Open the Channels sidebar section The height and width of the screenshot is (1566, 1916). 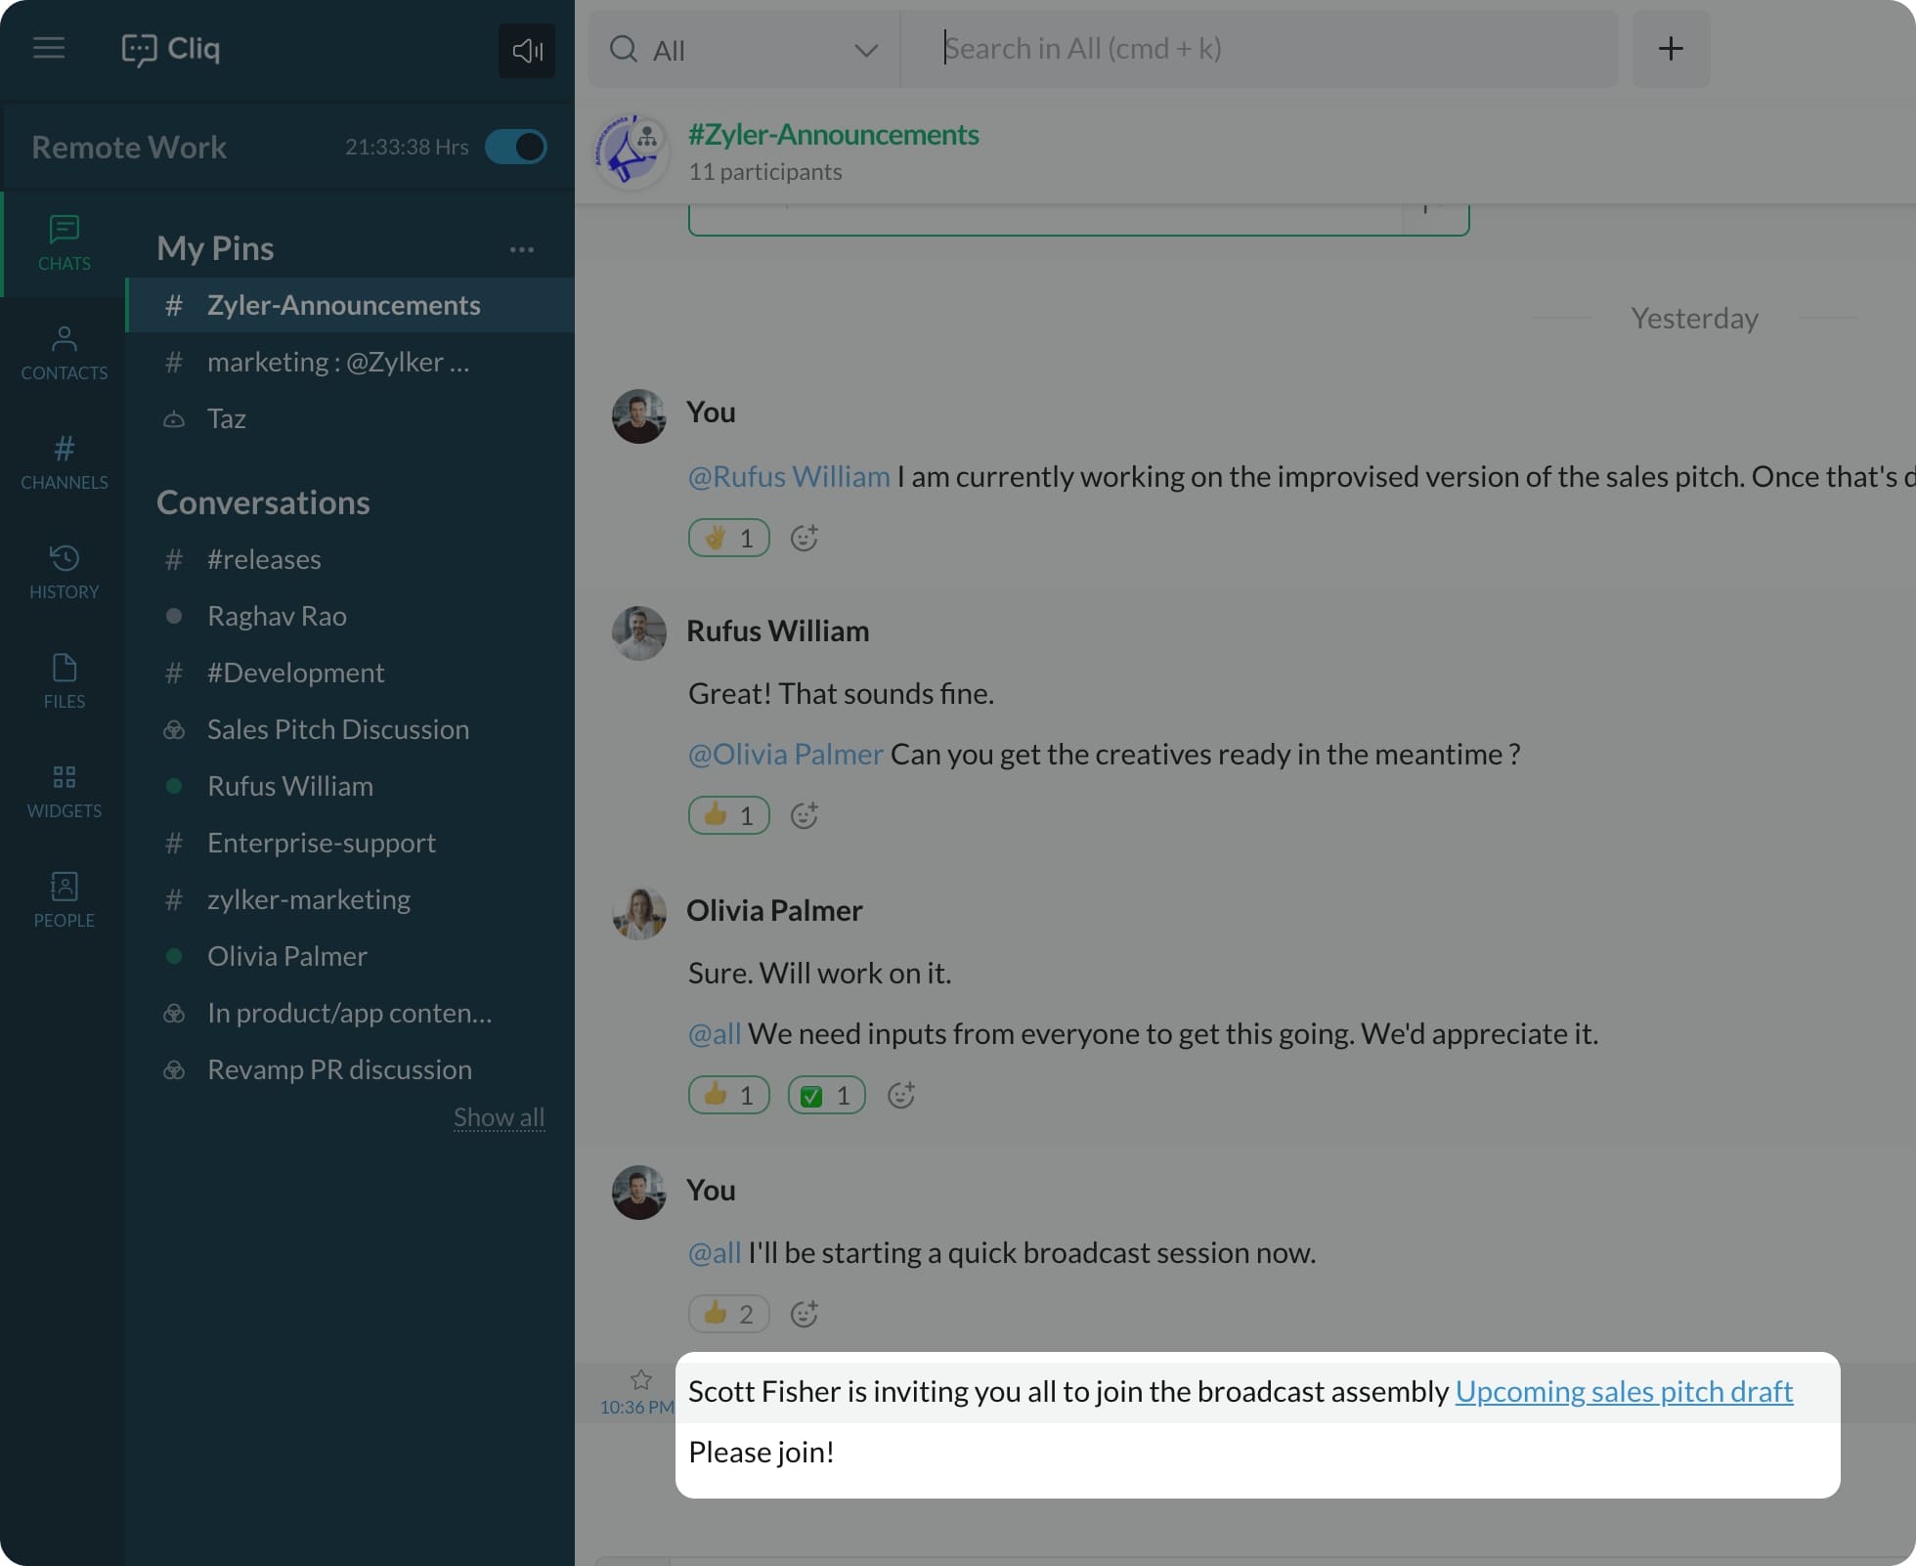[x=64, y=462]
